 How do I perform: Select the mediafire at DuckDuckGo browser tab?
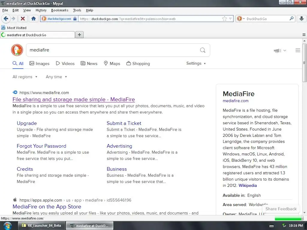[37, 35]
